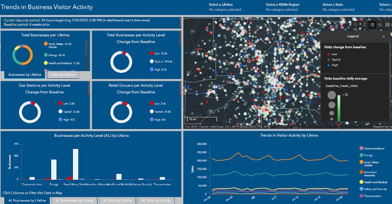
Task: Toggle Health and Medical series in line legend
Action: pyautogui.click(x=373, y=182)
